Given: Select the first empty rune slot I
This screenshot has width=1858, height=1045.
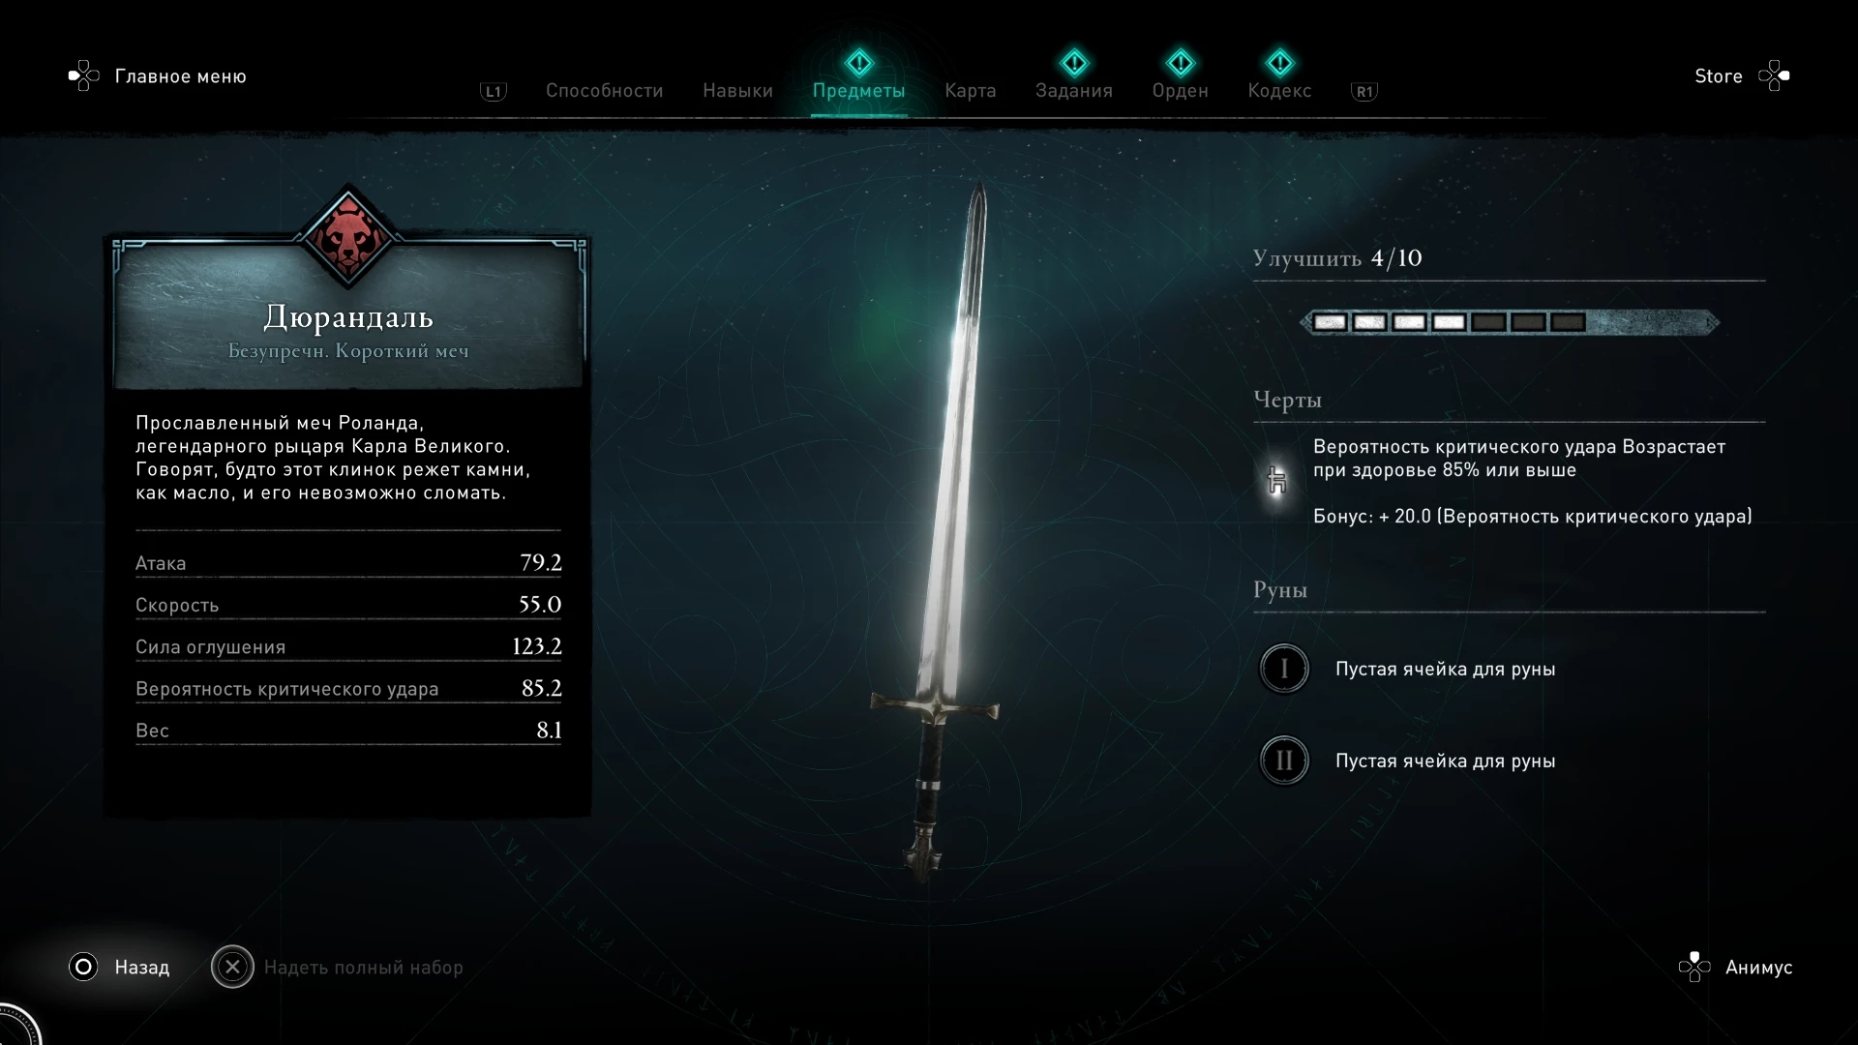Looking at the screenshot, I should click(x=1284, y=669).
